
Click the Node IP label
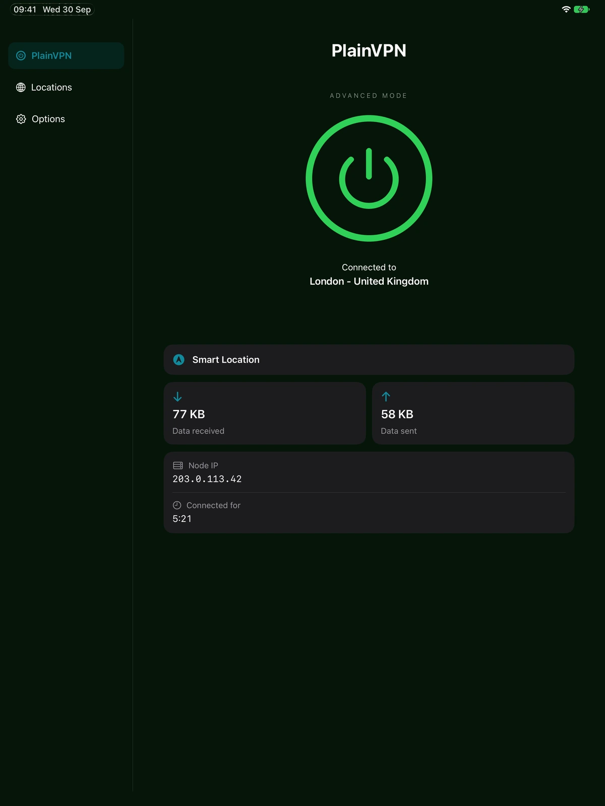(x=203, y=465)
